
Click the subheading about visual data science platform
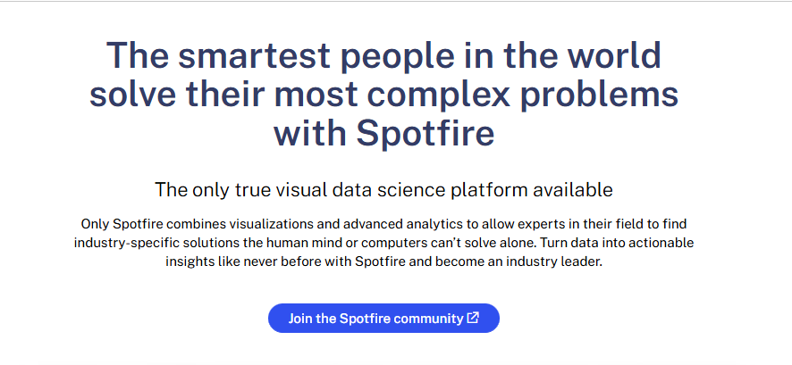383,189
